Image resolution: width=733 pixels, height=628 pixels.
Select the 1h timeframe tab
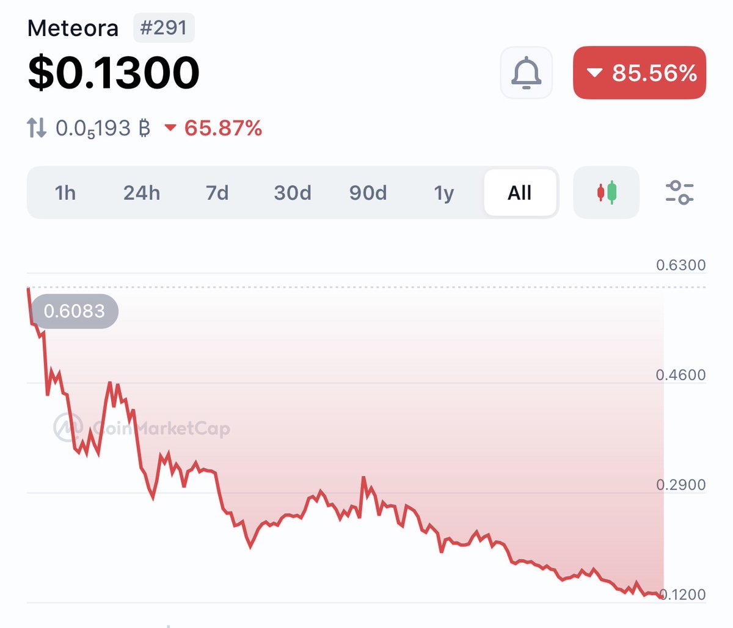[65, 193]
